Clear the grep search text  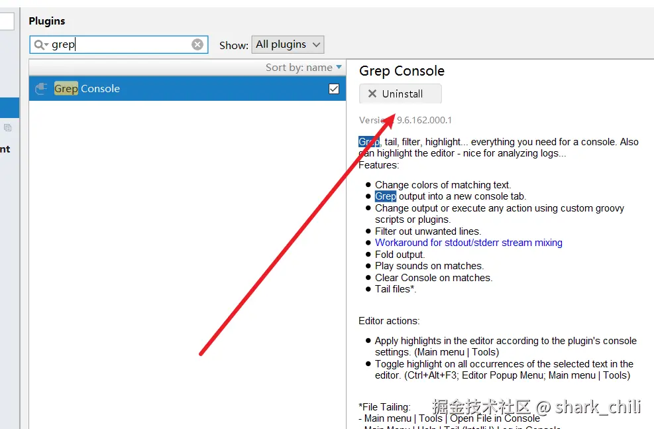(197, 44)
